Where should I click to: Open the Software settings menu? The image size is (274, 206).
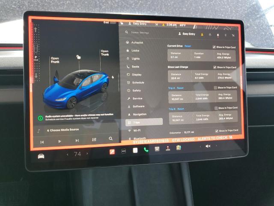[x=136, y=106]
